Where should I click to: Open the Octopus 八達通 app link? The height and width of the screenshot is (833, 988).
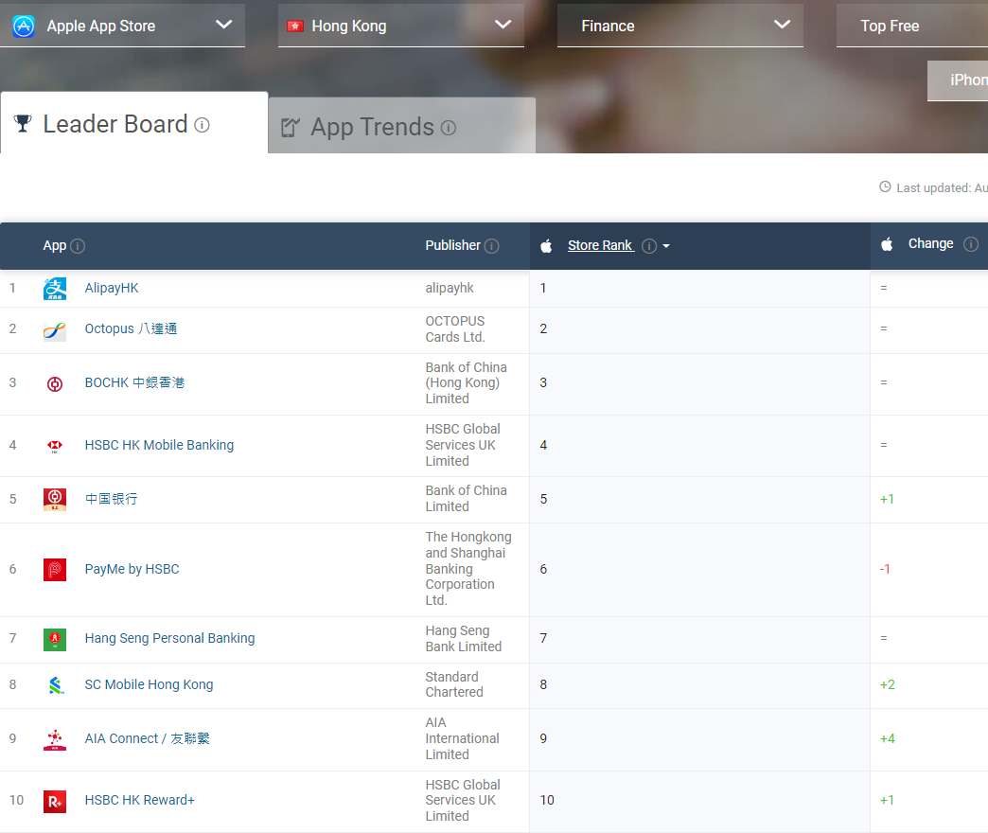(x=131, y=328)
